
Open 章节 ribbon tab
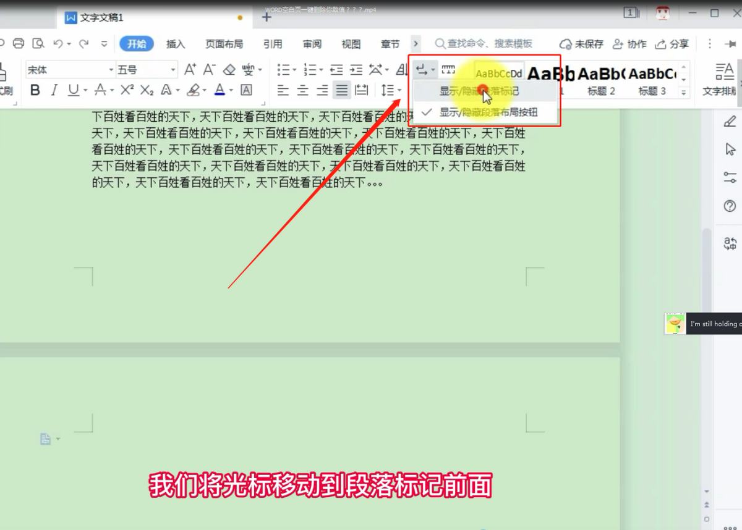pos(390,44)
